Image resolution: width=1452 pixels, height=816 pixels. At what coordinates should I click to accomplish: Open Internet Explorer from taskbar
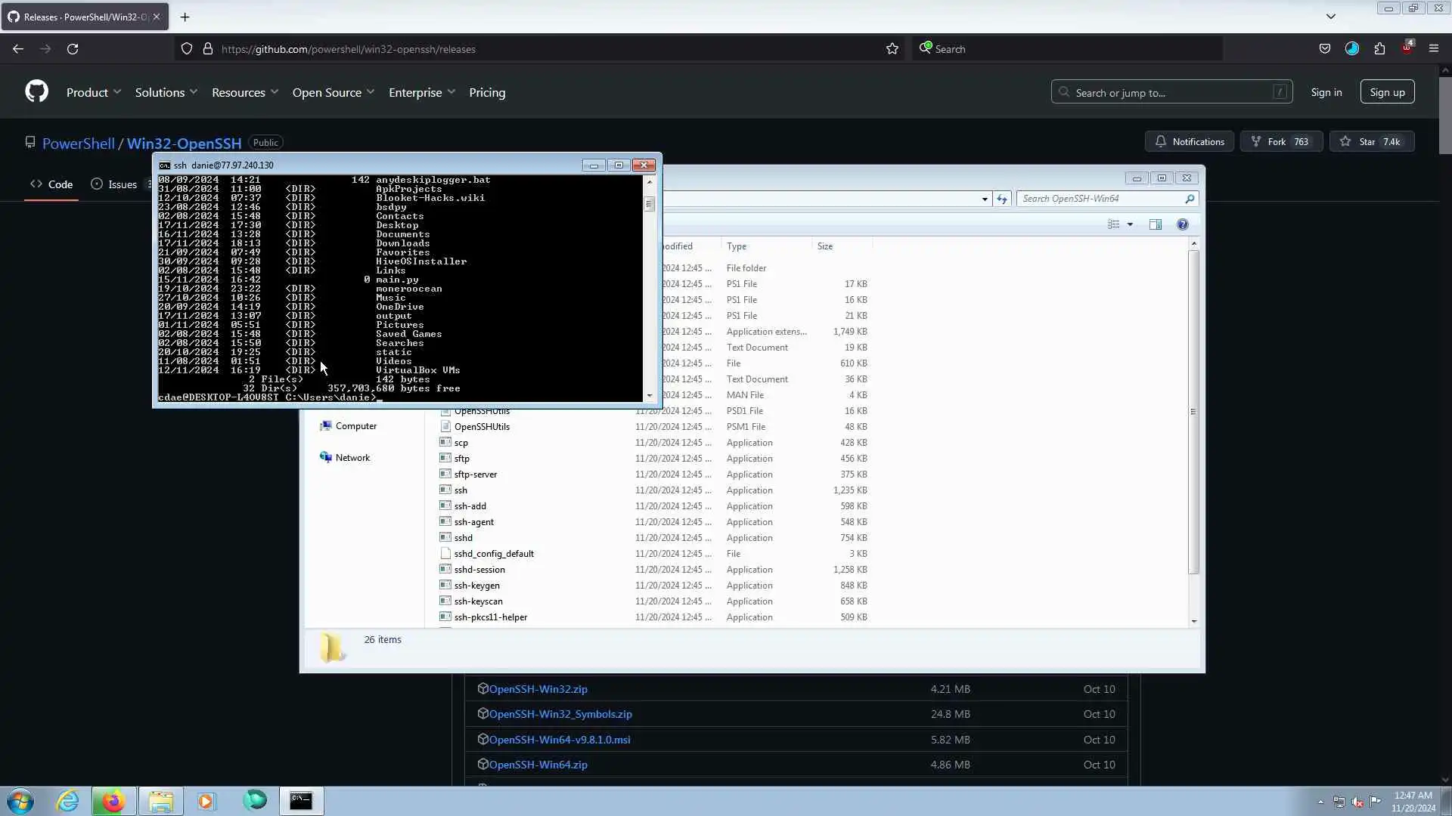[x=68, y=801]
